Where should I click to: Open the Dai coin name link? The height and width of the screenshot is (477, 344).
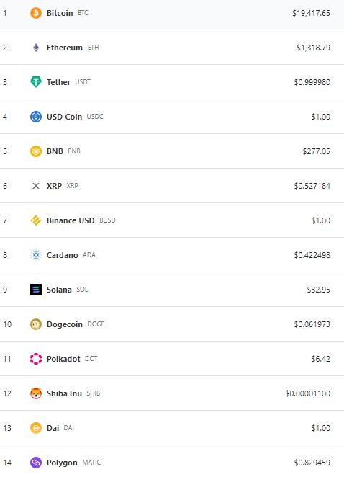coord(53,428)
